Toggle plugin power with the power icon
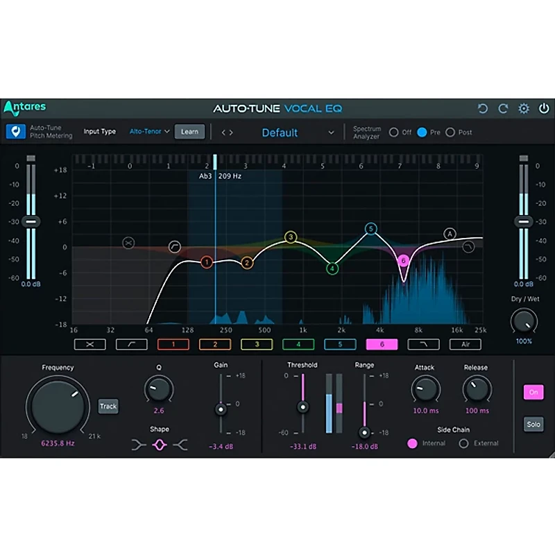The width and height of the screenshot is (555, 555). [x=545, y=108]
